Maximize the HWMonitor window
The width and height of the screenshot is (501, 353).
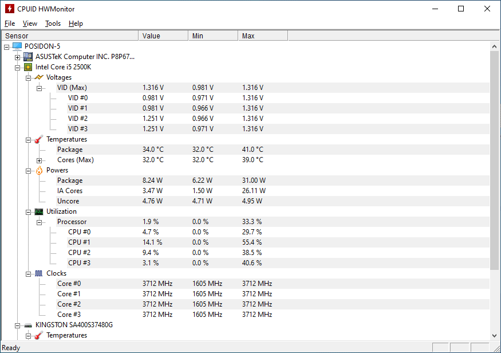[x=461, y=9]
